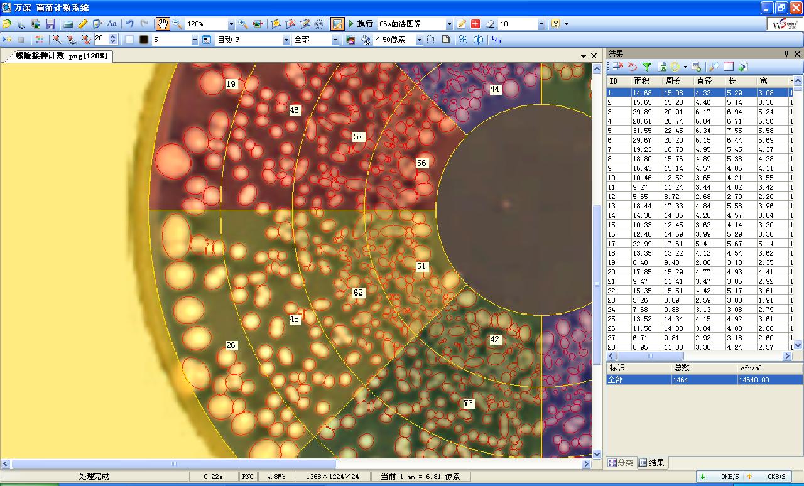This screenshot has height=486, width=804.
Task: Click the split colonies icon
Action: point(479,40)
